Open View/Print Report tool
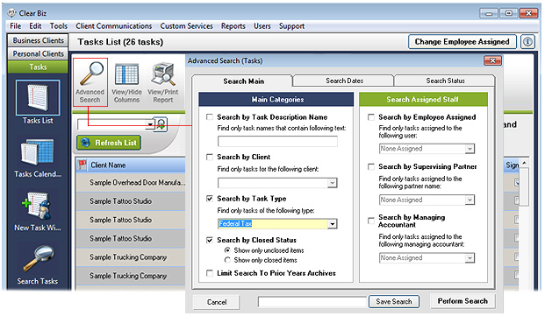The image size is (545, 316). pyautogui.click(x=163, y=83)
